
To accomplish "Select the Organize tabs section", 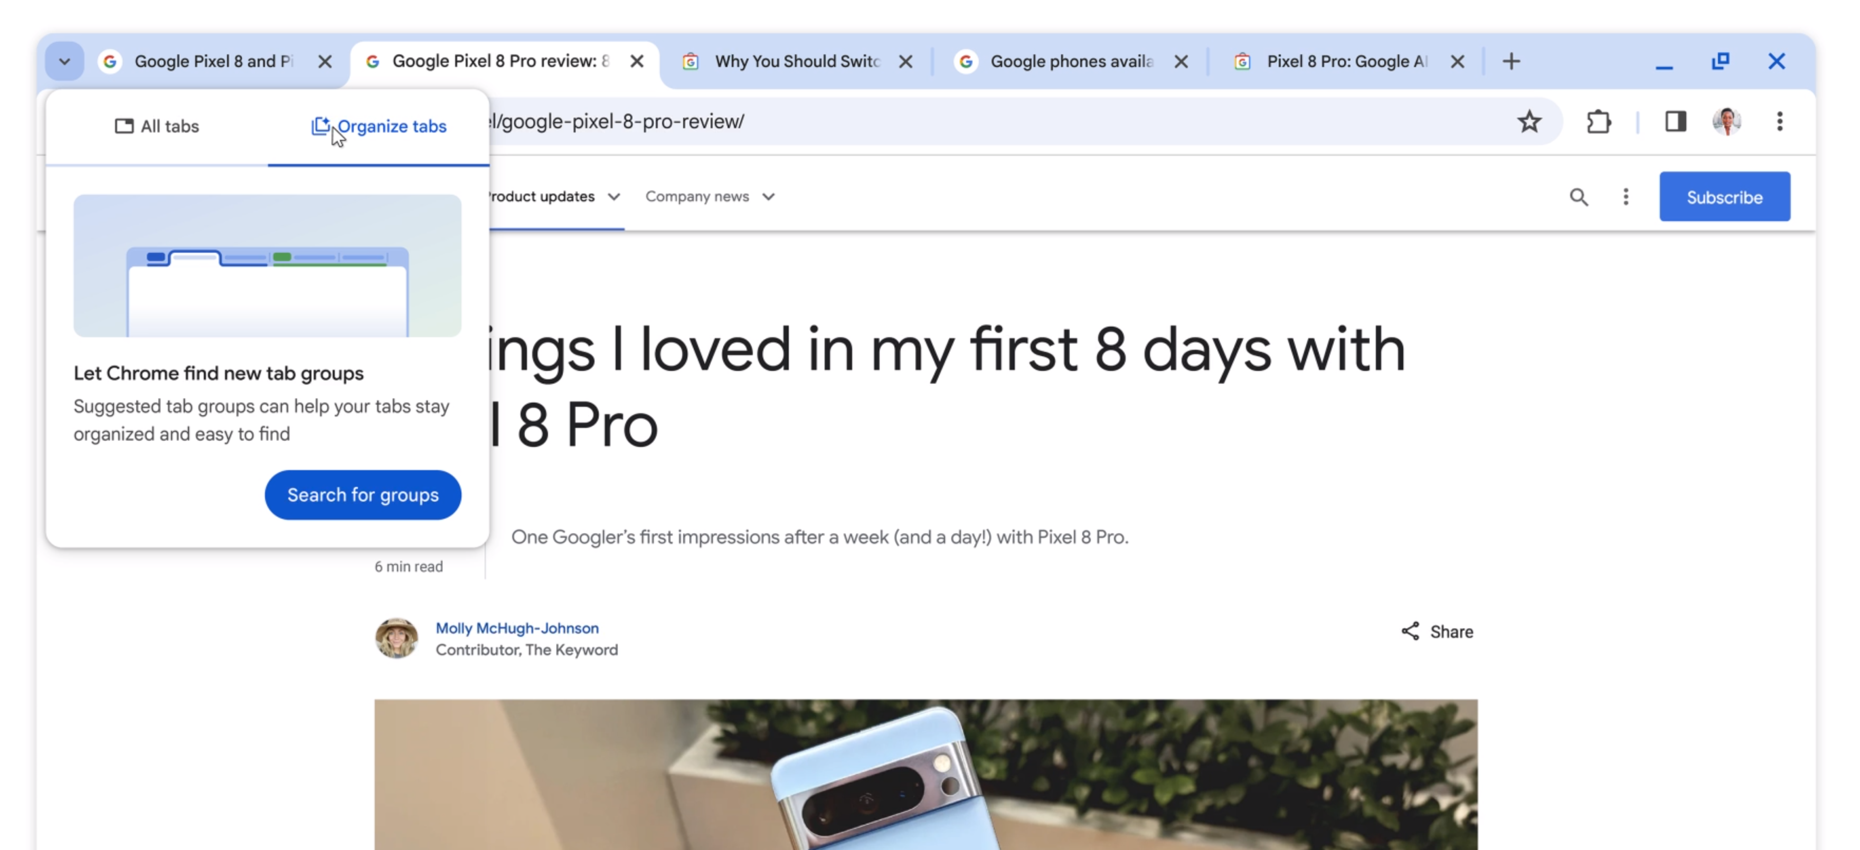I will (x=379, y=126).
